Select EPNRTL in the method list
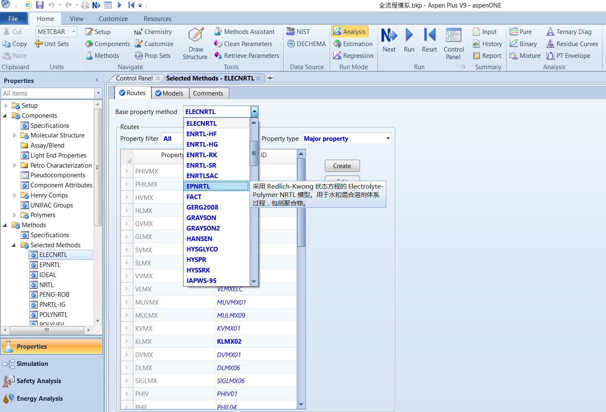 [217, 187]
